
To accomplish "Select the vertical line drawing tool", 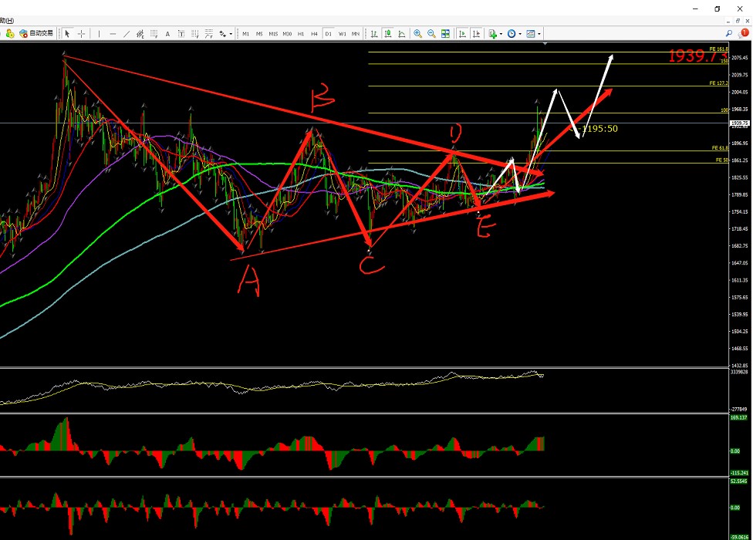I will [99, 34].
